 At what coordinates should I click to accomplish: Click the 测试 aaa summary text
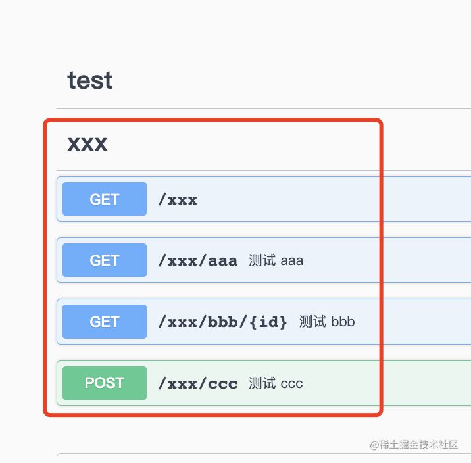pyautogui.click(x=276, y=260)
